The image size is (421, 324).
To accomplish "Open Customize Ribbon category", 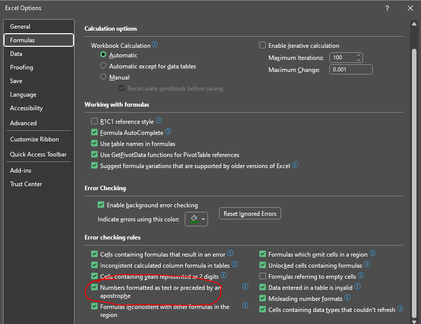I will (39, 139).
